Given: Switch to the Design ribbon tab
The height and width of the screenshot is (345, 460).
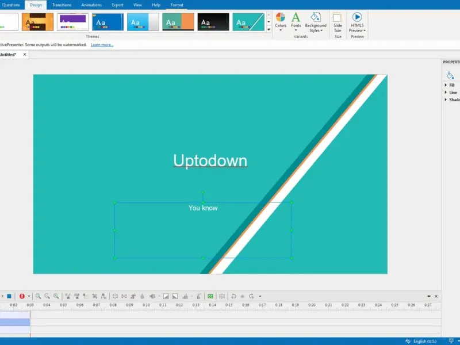Looking at the screenshot, I should click(x=36, y=5).
